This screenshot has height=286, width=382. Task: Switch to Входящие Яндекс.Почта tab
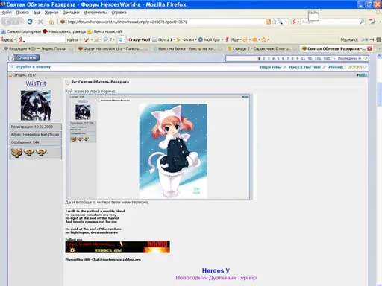pos(38,48)
